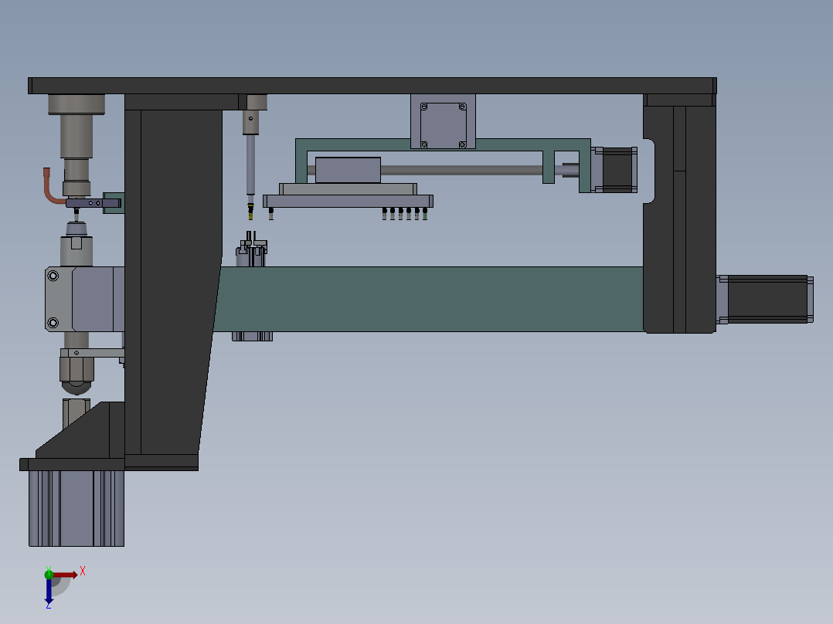
Task: Select the black triangular bracket at lower left
Action: point(80,430)
